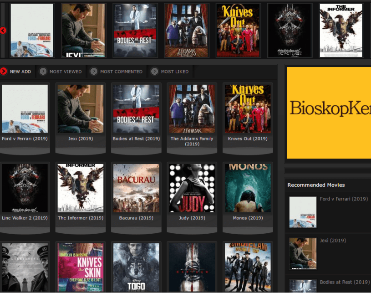Click Bodies at Rest (2019) recommended movie link
371x293 pixels.
point(344,282)
